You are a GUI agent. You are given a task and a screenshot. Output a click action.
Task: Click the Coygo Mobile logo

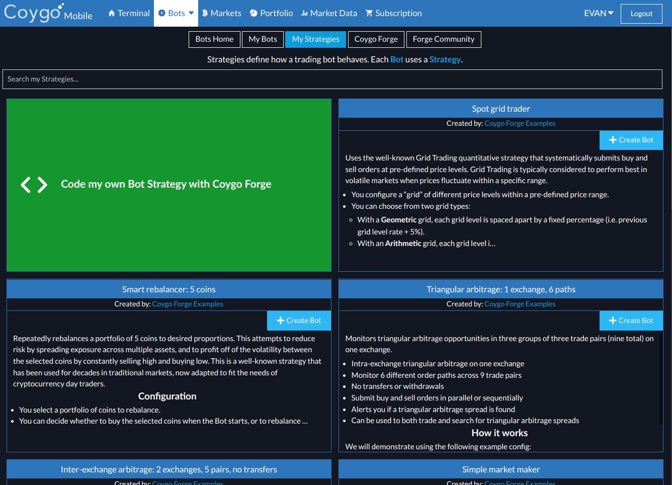[x=48, y=13]
